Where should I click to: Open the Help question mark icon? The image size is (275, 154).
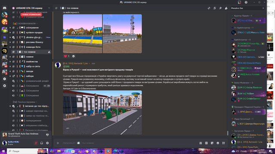(x=246, y=2)
